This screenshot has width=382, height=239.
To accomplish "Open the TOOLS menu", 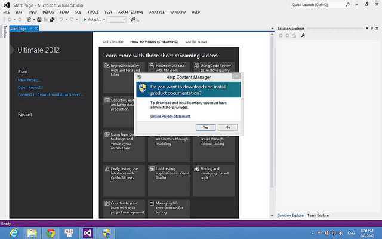I will pos(93,12).
